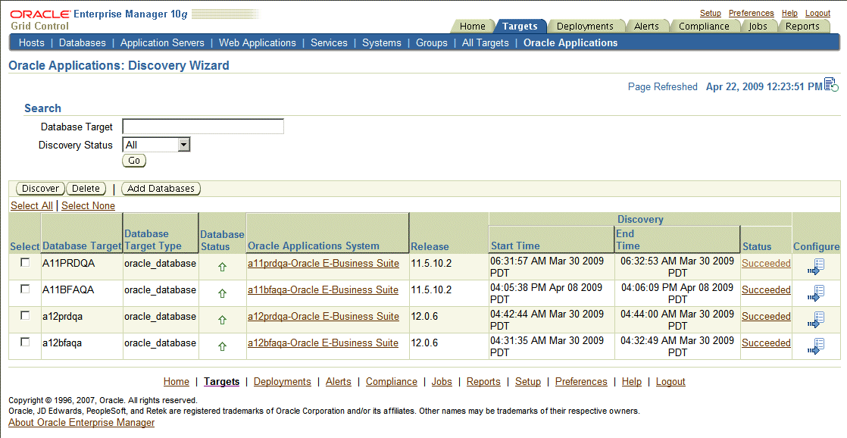Viewport: 847px width, 438px height.
Task: Open a11prdqa-Oracle E-Business Suite link
Action: click(323, 264)
